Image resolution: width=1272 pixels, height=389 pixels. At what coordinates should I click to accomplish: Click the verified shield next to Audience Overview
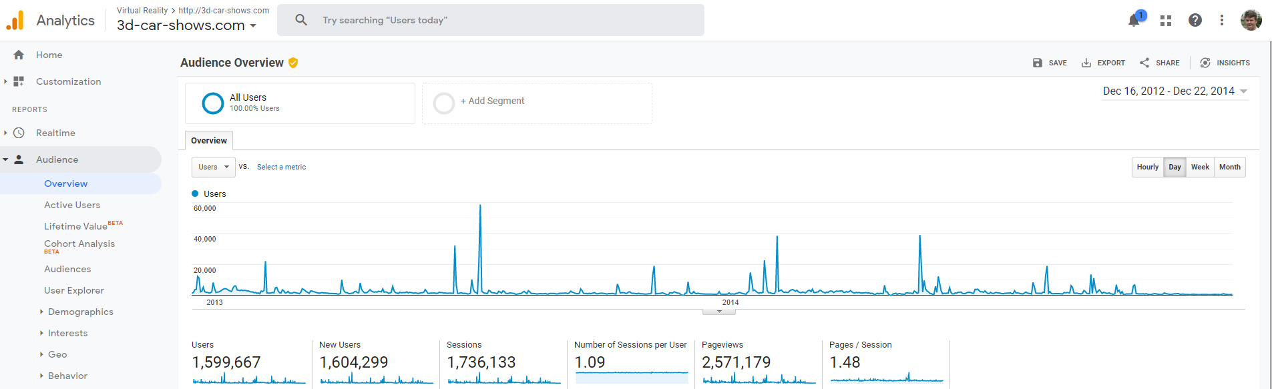pyautogui.click(x=293, y=63)
